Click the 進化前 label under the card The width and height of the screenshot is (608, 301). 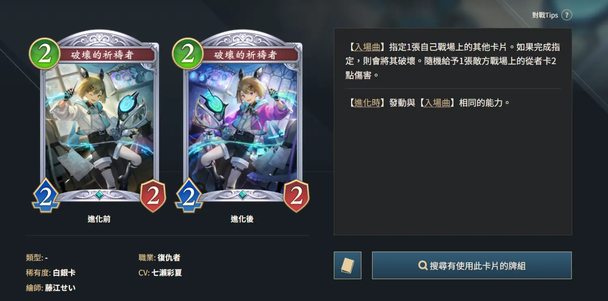(x=99, y=219)
